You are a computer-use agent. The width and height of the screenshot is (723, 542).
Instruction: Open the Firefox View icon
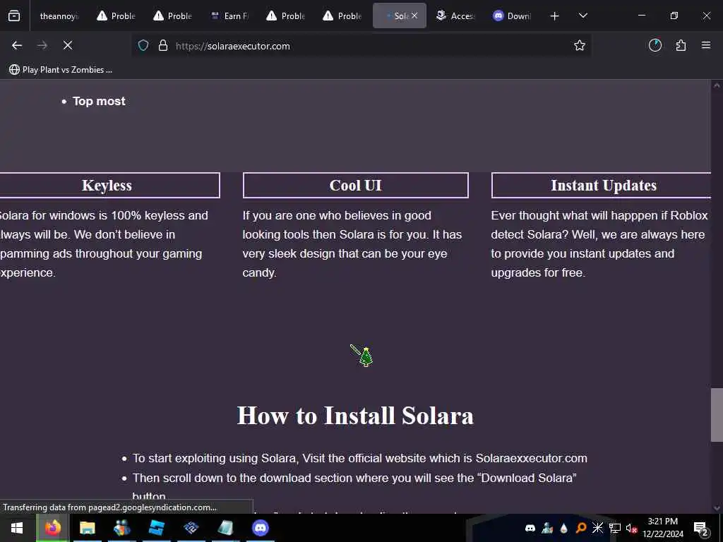coord(14,16)
